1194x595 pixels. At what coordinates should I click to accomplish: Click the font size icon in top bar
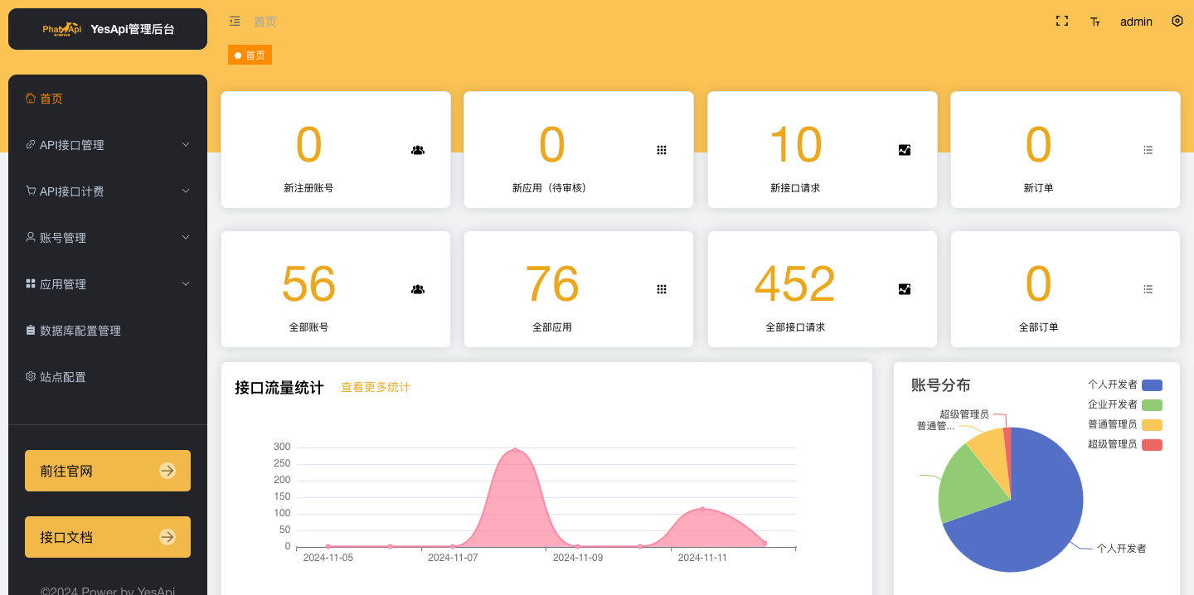coord(1094,22)
